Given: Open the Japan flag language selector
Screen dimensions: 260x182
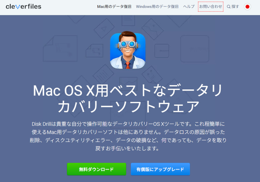Looking at the screenshot, I should [247, 6].
